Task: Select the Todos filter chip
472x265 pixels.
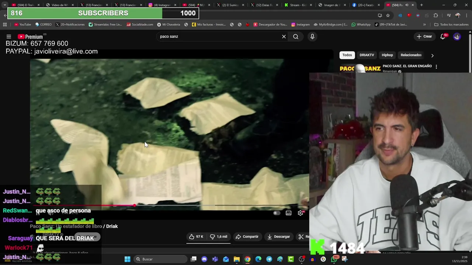Action: click(347, 55)
